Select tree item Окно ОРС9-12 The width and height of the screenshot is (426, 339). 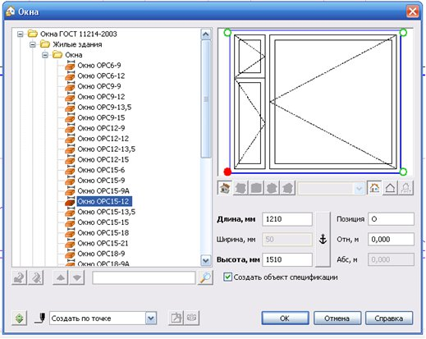click(x=101, y=97)
